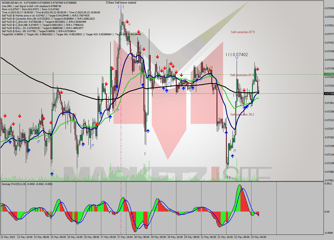Click the '19 May 00:00' time axis label
This screenshot has width=334, height=240.
point(158,237)
